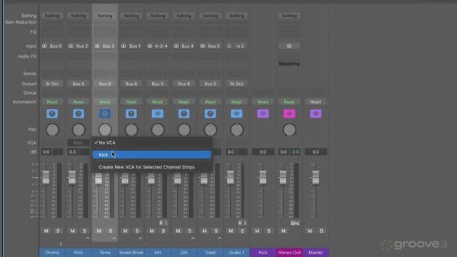Viewport: 457px width, 257px height.
Task: Expand the Drums channel disclosure arrow
Action: 60,243
